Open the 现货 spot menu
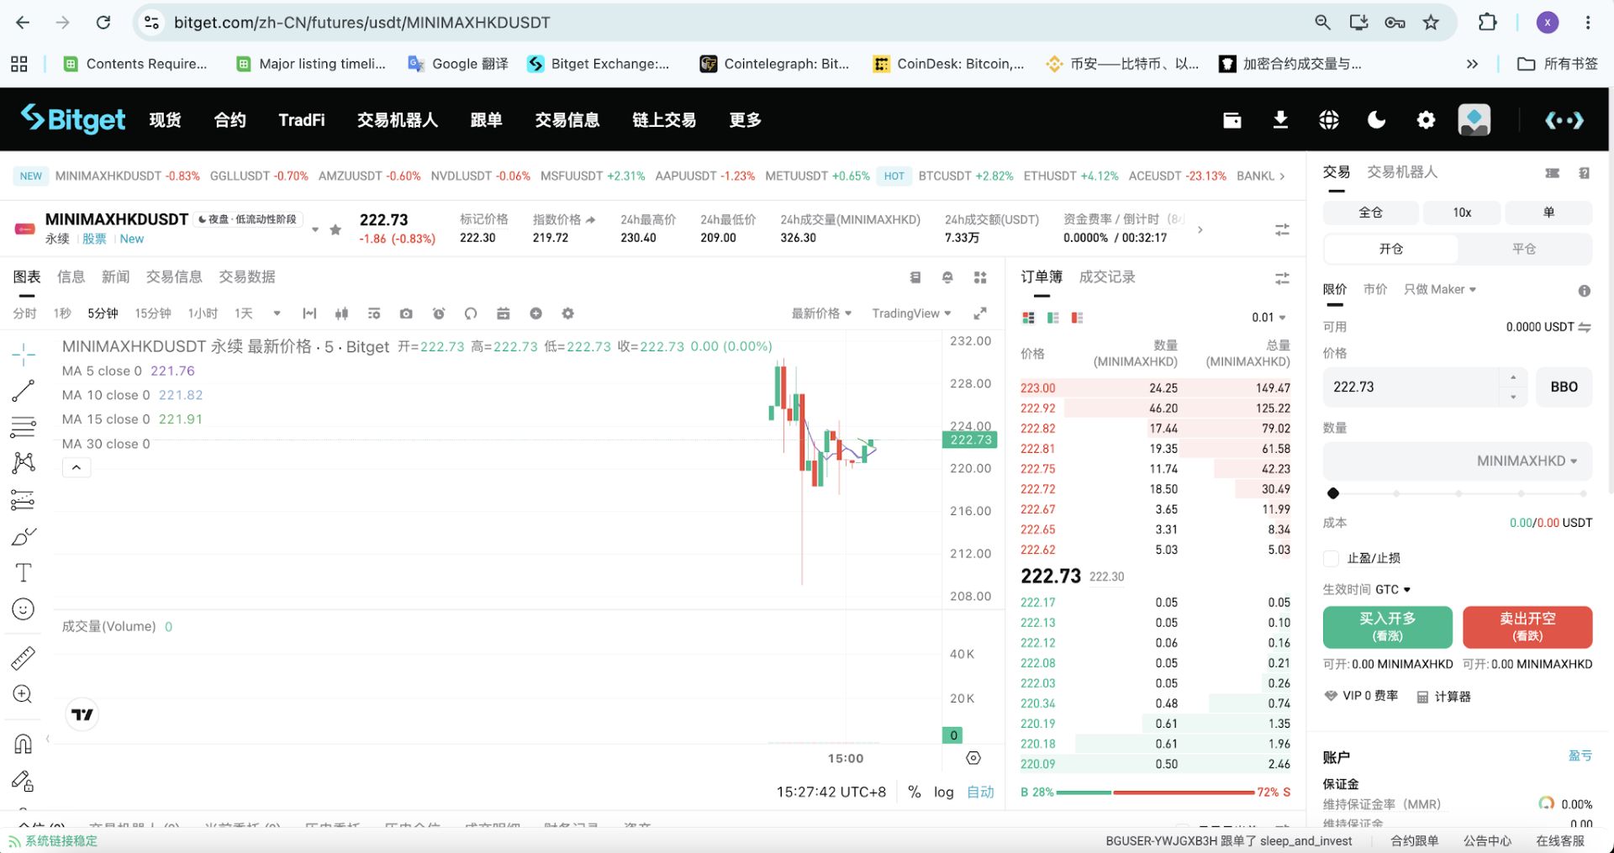The height and width of the screenshot is (853, 1614). point(165,120)
